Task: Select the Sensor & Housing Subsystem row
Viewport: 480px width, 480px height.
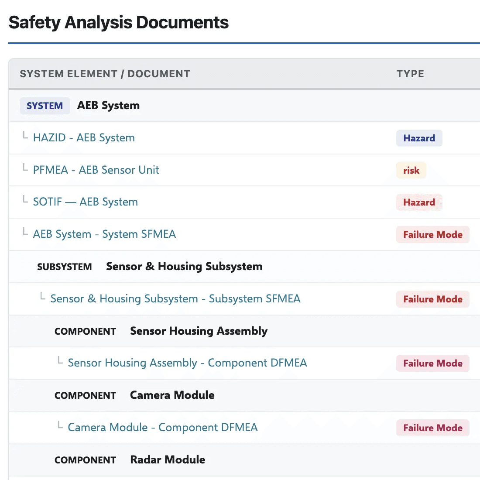Action: [x=244, y=267]
